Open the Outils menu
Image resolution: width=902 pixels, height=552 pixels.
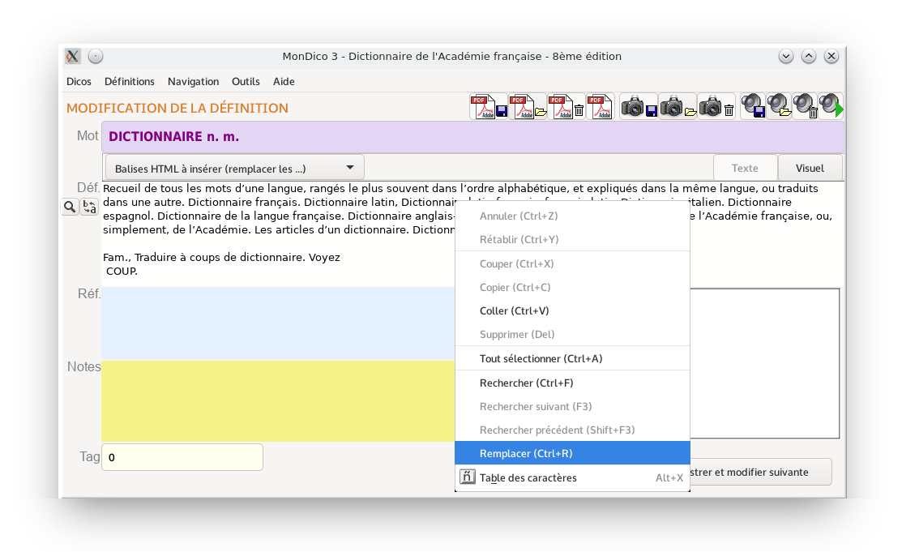pos(246,82)
